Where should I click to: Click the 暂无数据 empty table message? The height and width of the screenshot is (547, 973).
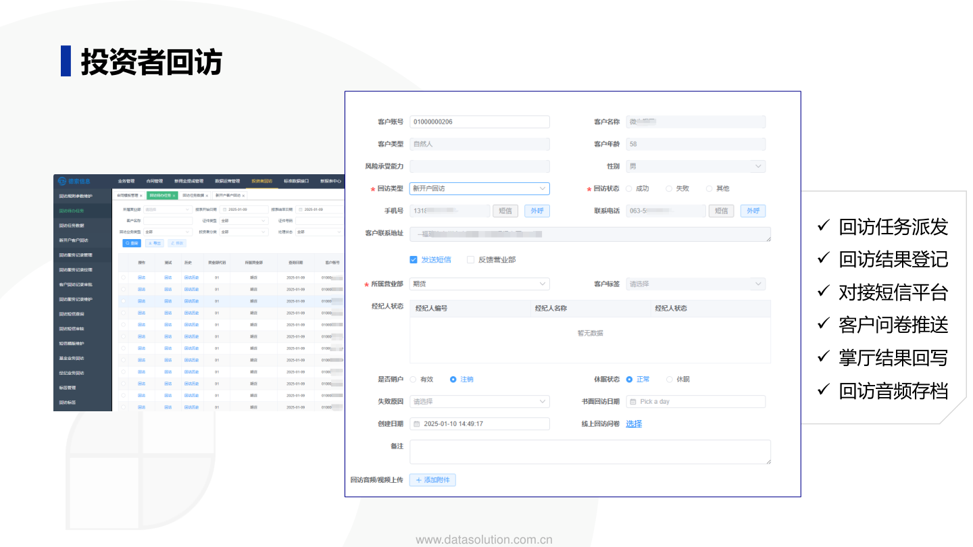pos(590,334)
